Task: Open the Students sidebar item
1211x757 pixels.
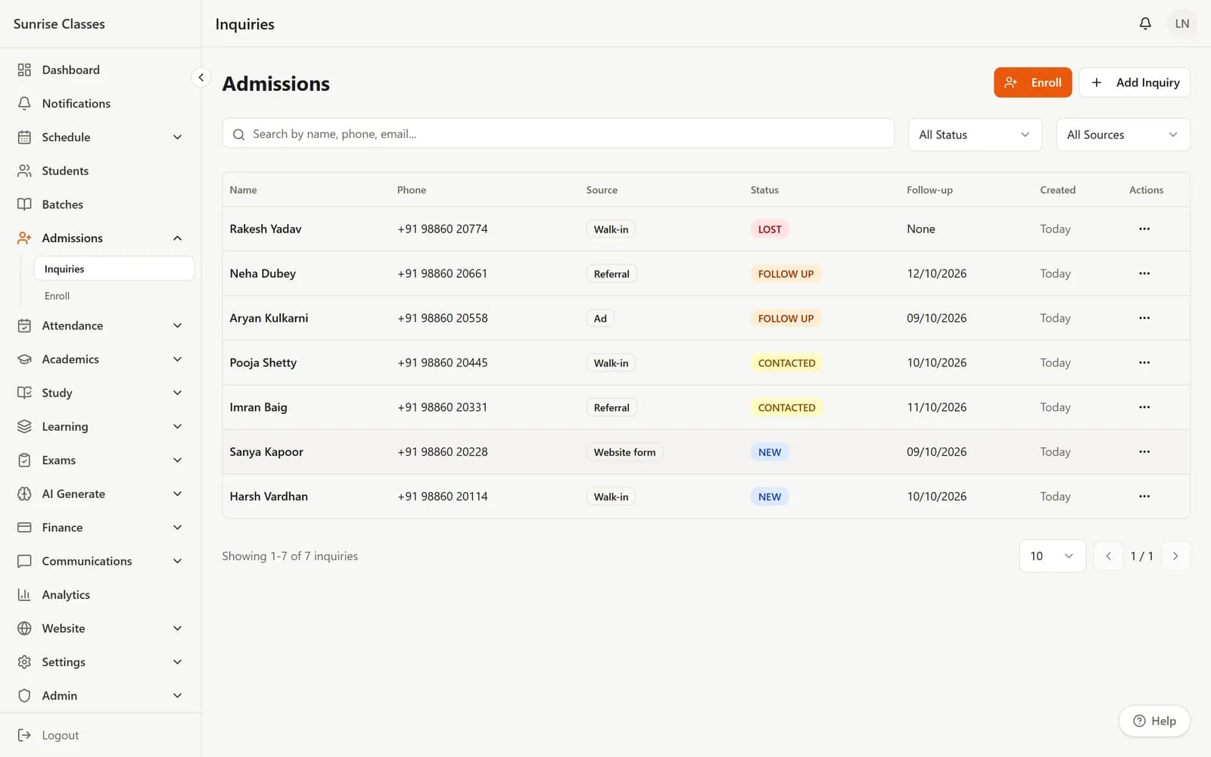Action: point(101,171)
